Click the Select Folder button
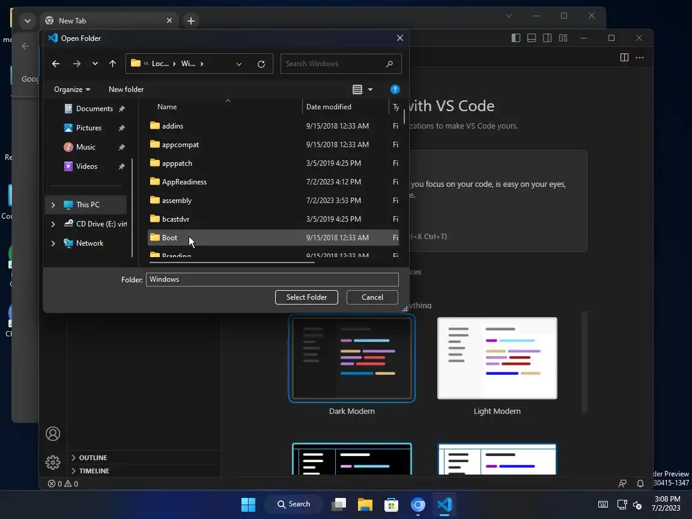The width and height of the screenshot is (692, 519). point(306,297)
